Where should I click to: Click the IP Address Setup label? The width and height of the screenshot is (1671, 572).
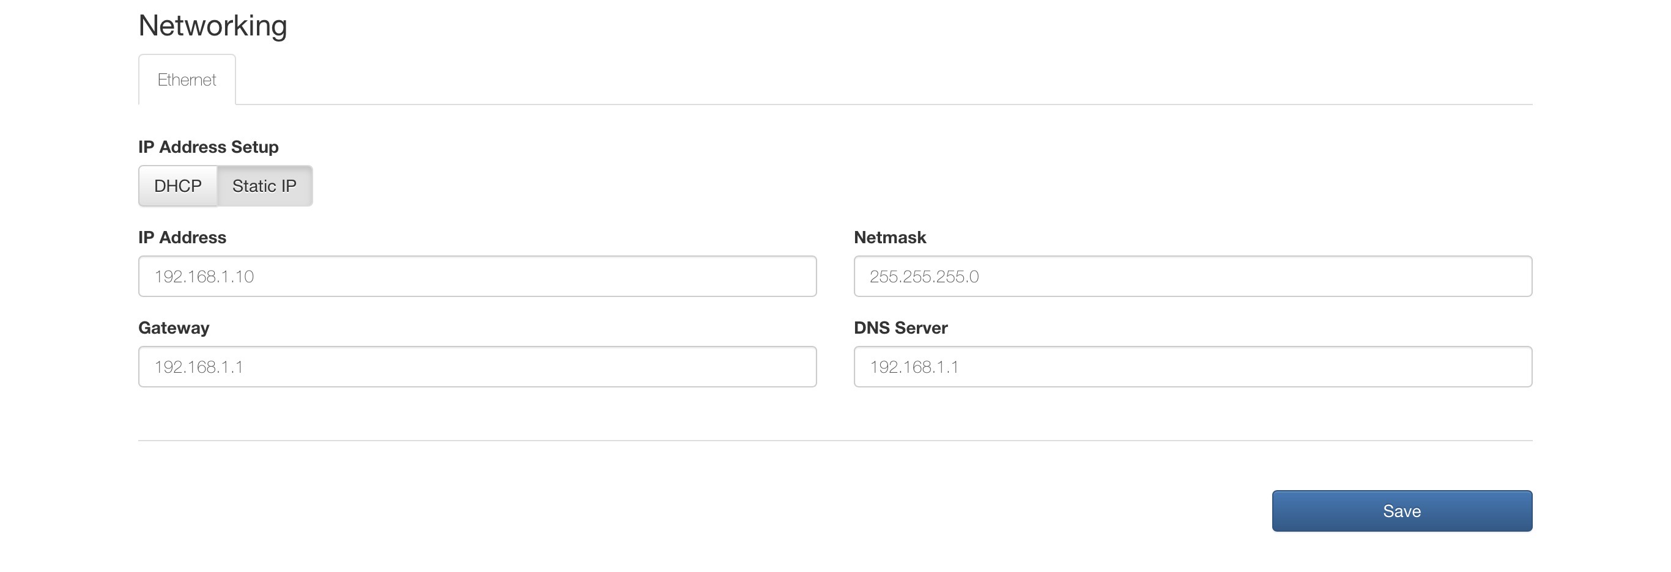tap(208, 147)
